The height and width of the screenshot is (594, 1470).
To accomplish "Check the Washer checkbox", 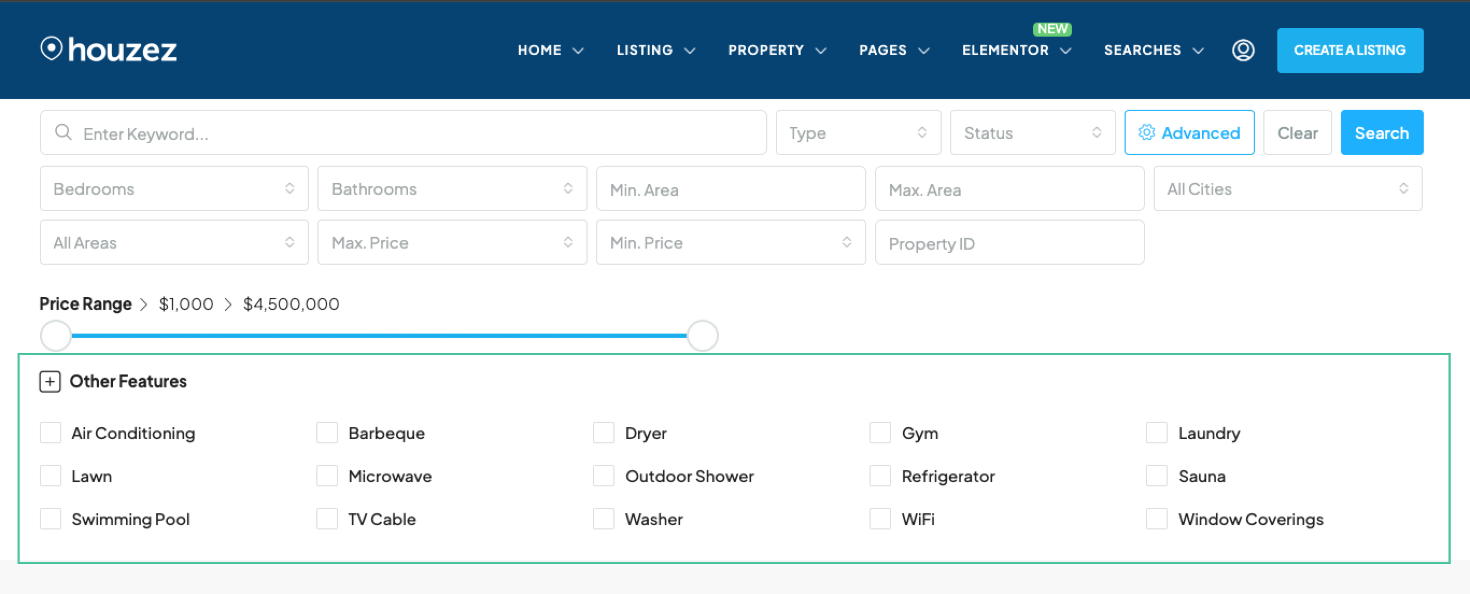I will click(x=603, y=519).
